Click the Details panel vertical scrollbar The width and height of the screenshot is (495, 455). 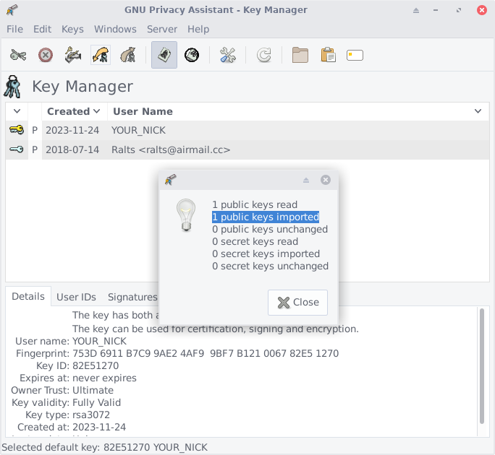(x=482, y=365)
